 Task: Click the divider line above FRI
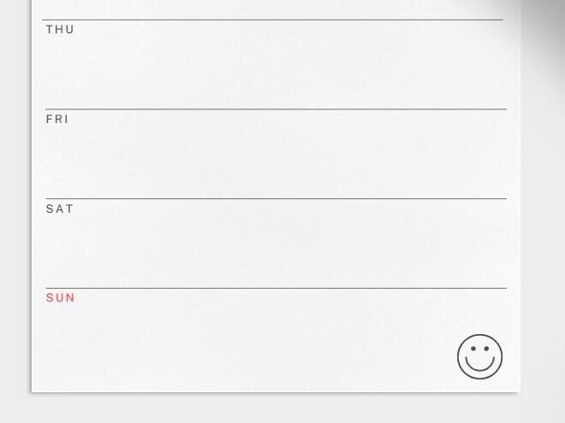pos(276,109)
